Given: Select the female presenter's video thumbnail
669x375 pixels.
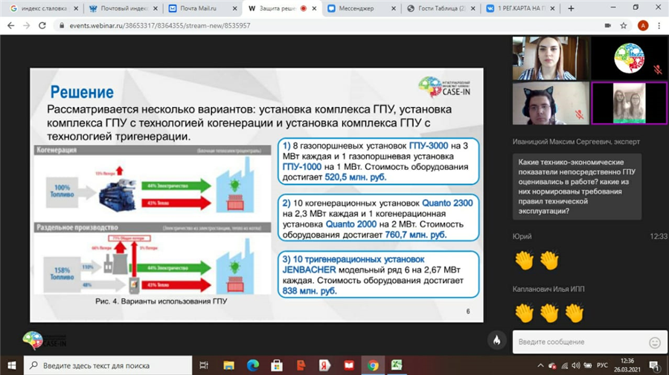Looking at the screenshot, I should point(551,59).
